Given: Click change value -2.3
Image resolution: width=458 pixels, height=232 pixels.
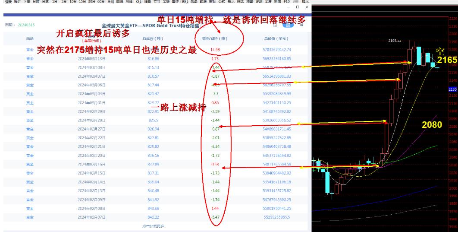Looking at the screenshot, I should (x=215, y=94).
